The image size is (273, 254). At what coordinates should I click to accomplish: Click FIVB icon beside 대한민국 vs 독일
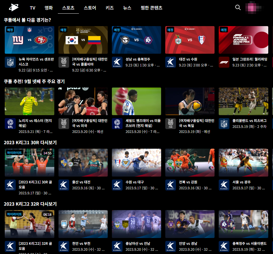(171, 124)
